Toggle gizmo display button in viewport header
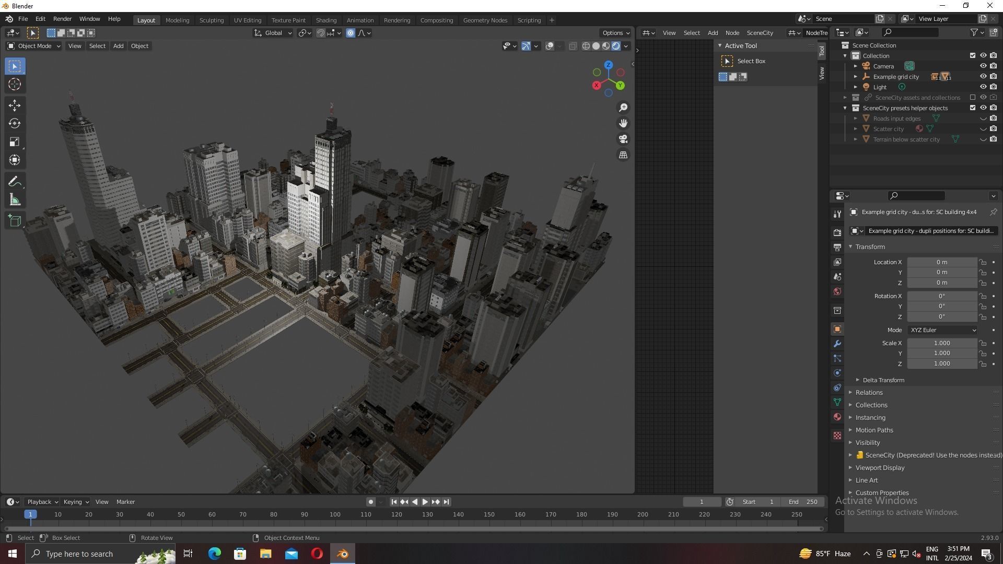1003x564 pixels. click(x=526, y=46)
